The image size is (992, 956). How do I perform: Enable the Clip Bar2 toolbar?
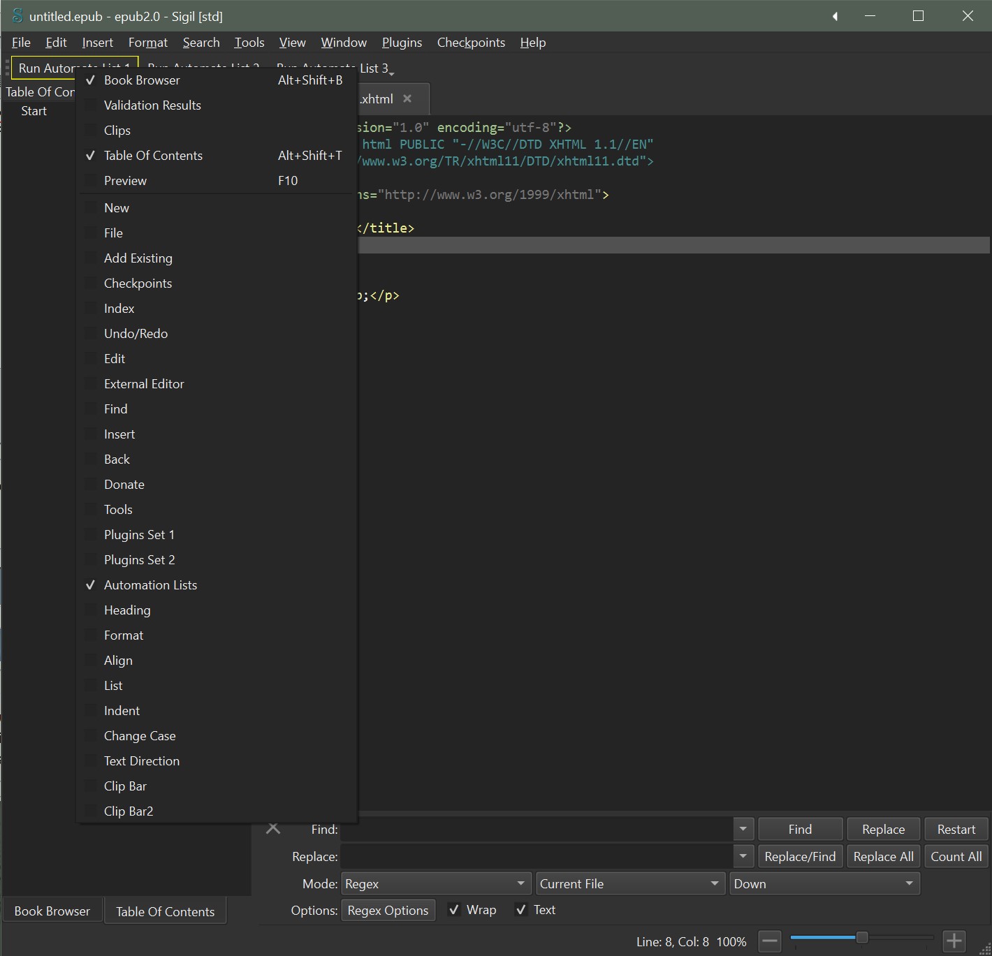point(217,811)
